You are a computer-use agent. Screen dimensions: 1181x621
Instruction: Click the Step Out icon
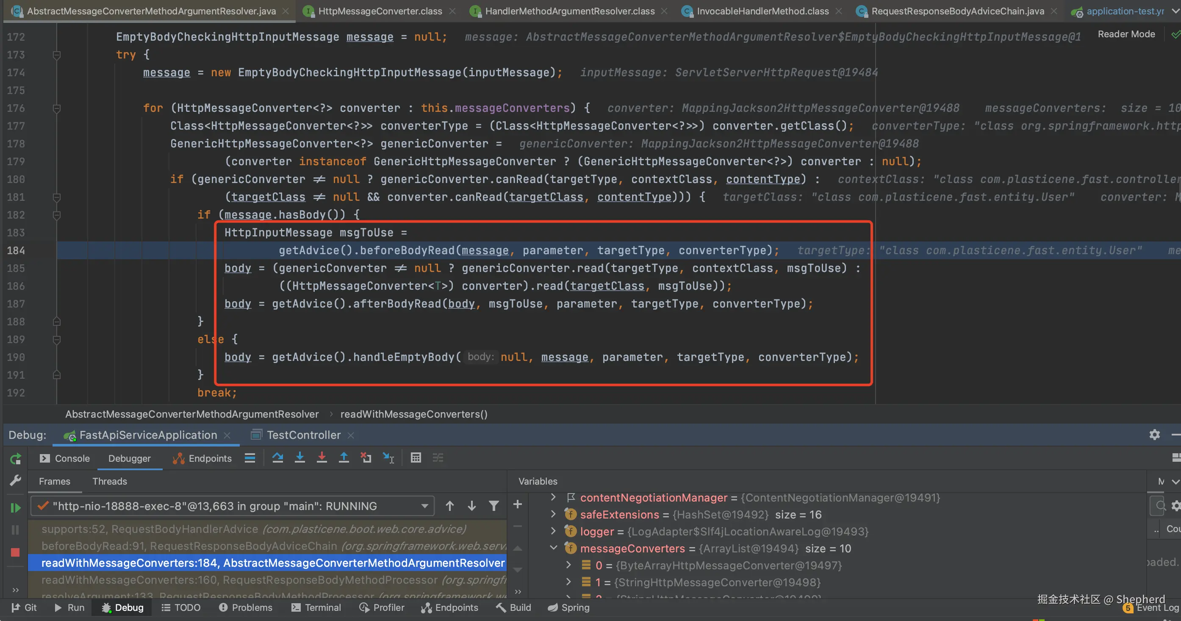pyautogui.click(x=344, y=458)
